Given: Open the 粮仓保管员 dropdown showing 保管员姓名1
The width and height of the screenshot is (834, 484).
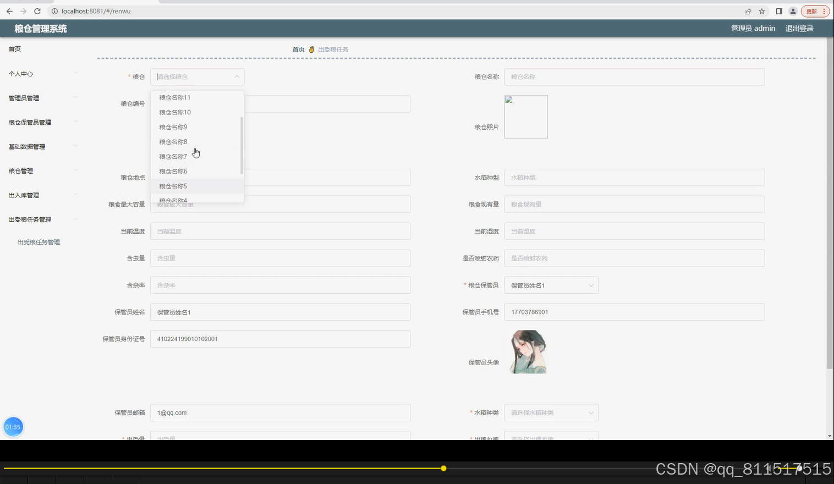Looking at the screenshot, I should pyautogui.click(x=551, y=285).
